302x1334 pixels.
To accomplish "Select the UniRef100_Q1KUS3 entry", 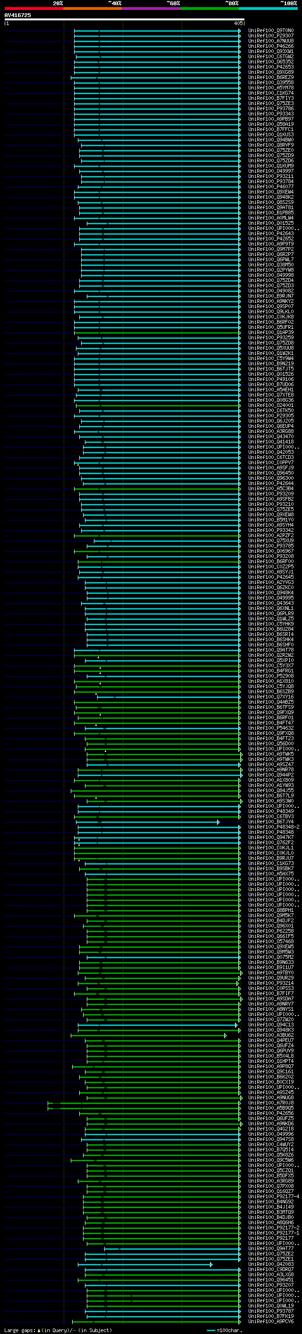I will pos(271,135).
